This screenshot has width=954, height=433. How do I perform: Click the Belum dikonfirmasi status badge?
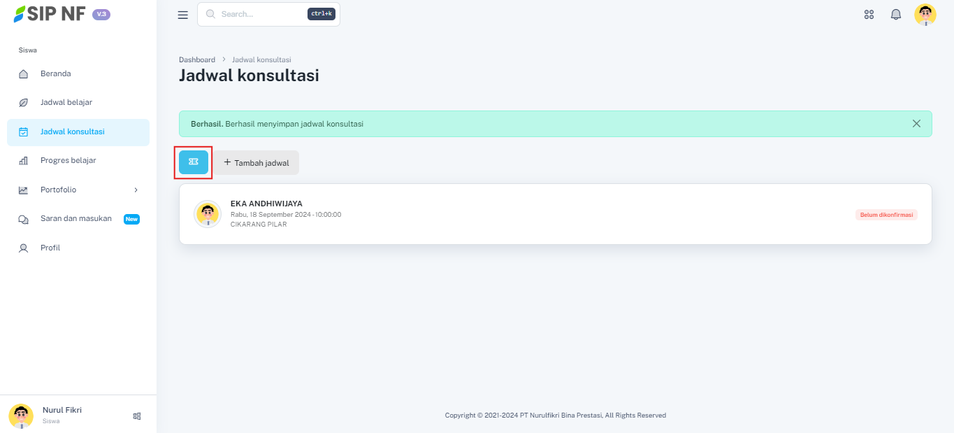886,215
